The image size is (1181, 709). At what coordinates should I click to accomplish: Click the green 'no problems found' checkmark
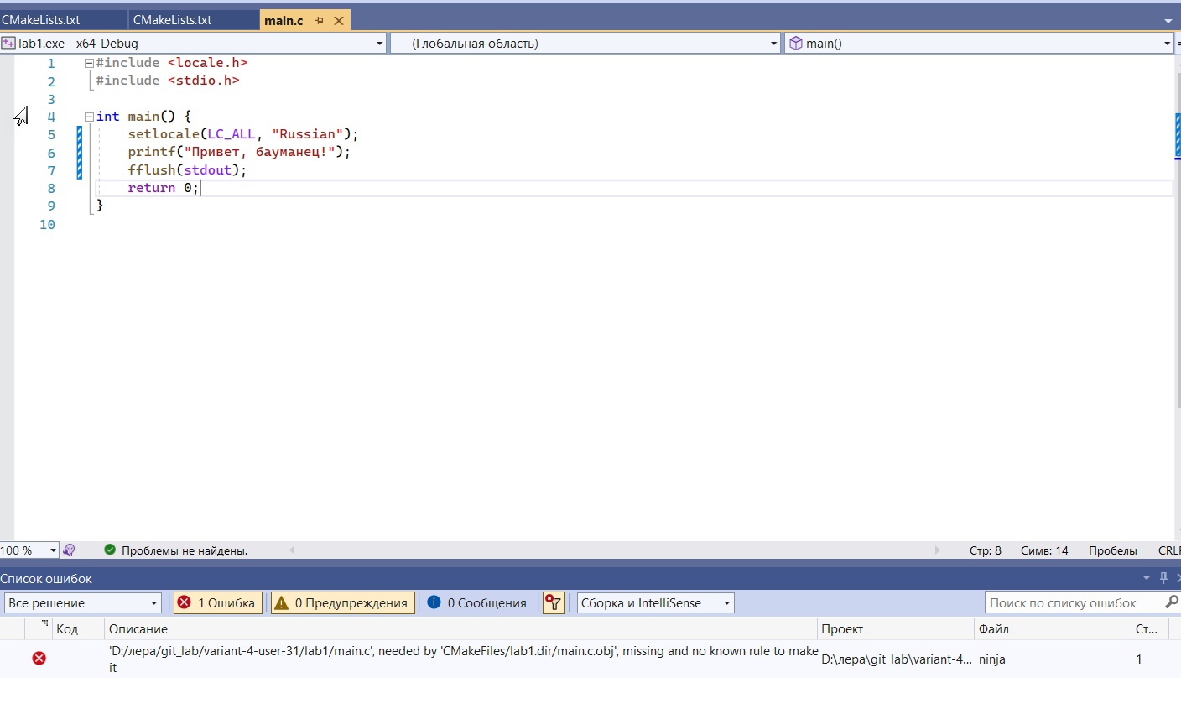pyautogui.click(x=110, y=550)
